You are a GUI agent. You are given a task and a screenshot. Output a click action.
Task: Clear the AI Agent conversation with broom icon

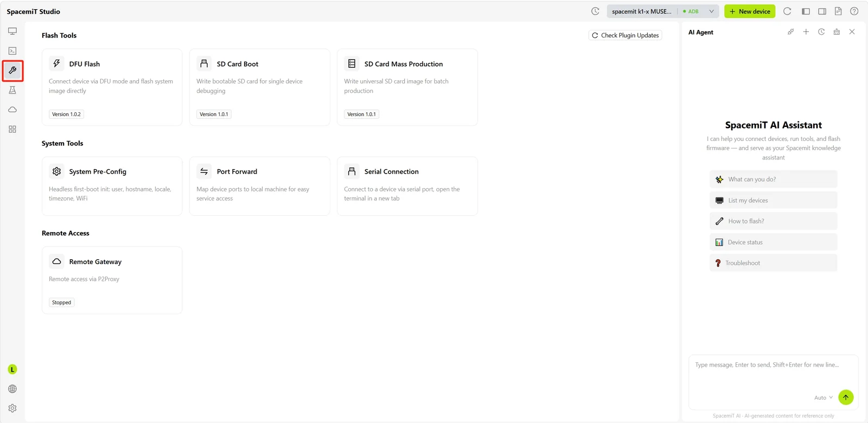tap(837, 32)
